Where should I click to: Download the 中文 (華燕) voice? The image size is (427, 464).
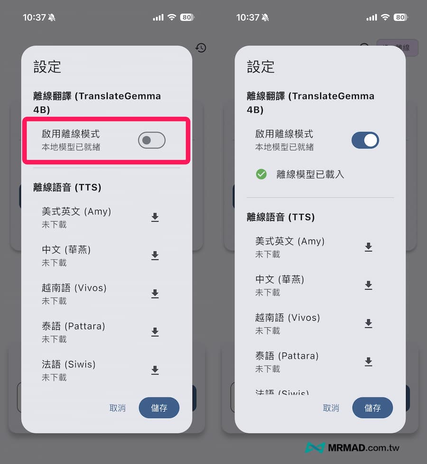click(x=155, y=256)
